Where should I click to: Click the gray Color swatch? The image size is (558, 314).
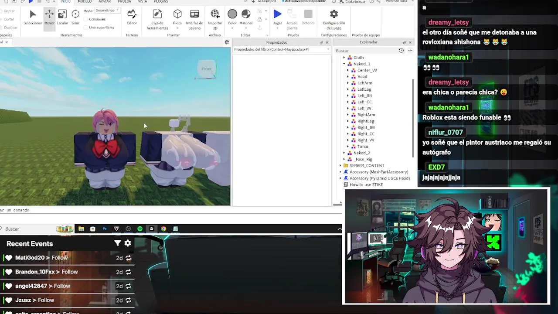pyautogui.click(x=232, y=14)
